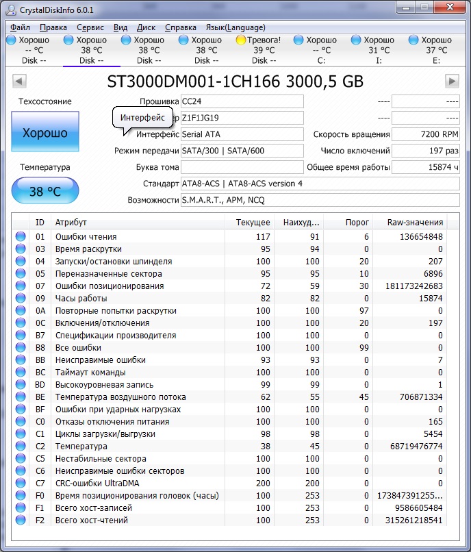Select the disk tab for drive E: 37 °C
471x552 pixels.
(x=436, y=50)
